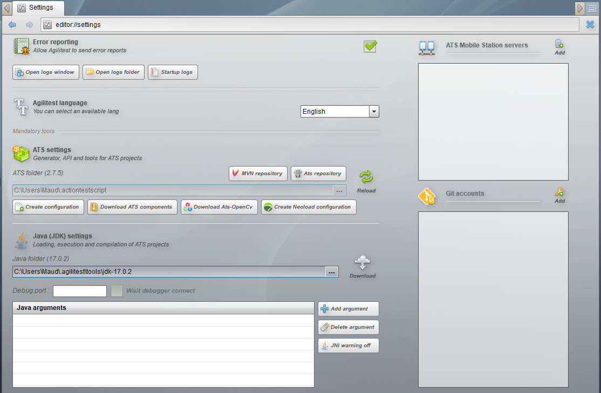This screenshot has width=601, height=393.
Task: Toggle Wait debugger connect checkbox
Action: [117, 291]
